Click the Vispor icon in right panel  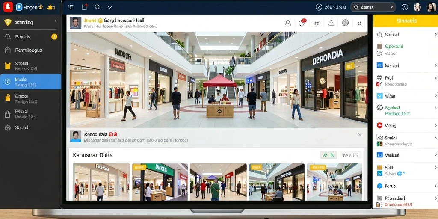(x=379, y=53)
